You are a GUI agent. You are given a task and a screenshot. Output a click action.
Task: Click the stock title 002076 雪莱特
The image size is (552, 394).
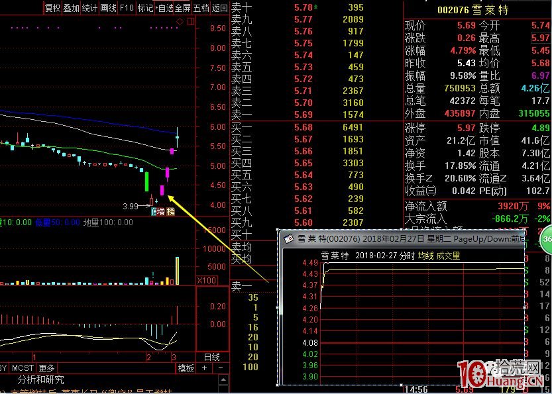point(472,10)
